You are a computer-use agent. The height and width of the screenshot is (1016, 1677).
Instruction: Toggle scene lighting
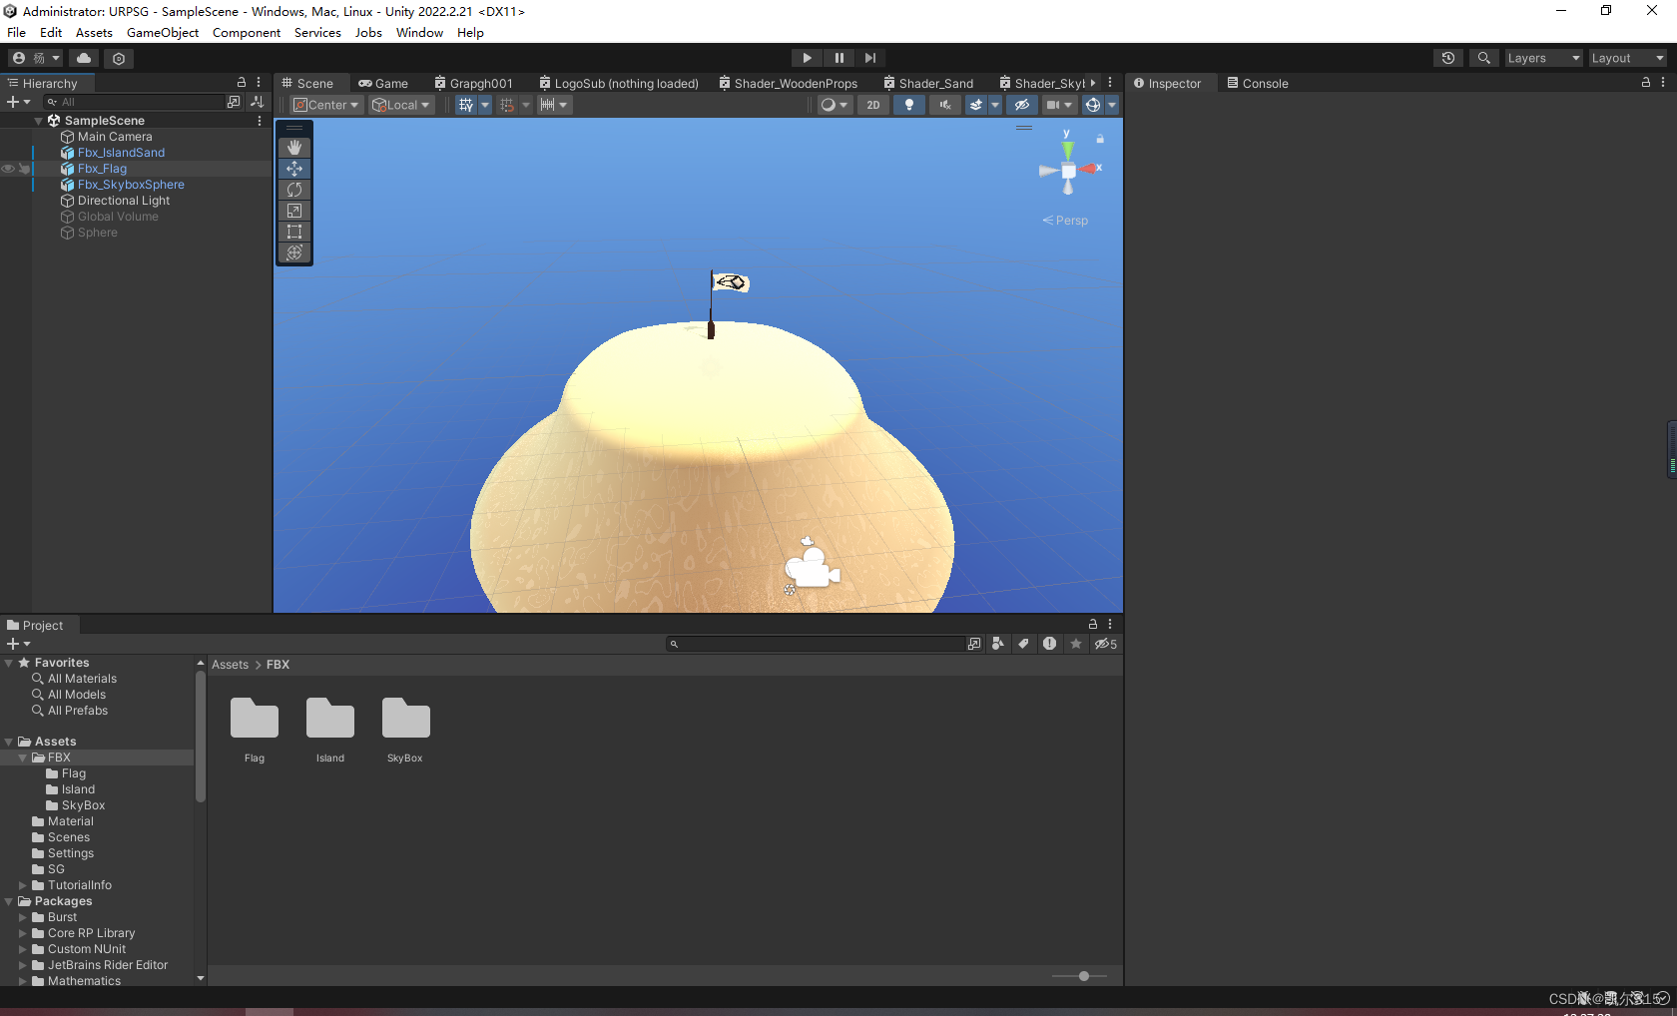click(x=909, y=105)
